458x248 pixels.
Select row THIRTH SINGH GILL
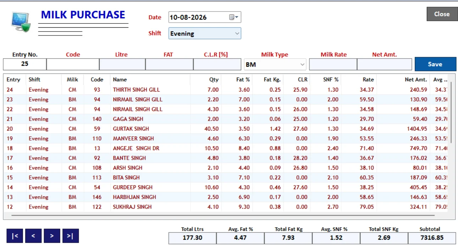coord(225,90)
